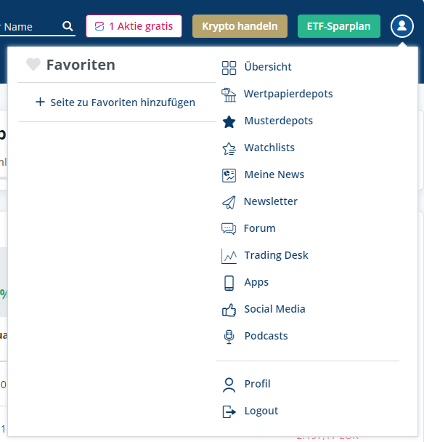
Task: Click the magnifying glass search icon
Action: pyautogui.click(x=68, y=26)
